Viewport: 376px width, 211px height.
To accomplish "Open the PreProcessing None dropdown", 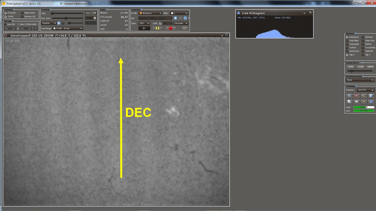I will tap(360, 80).
